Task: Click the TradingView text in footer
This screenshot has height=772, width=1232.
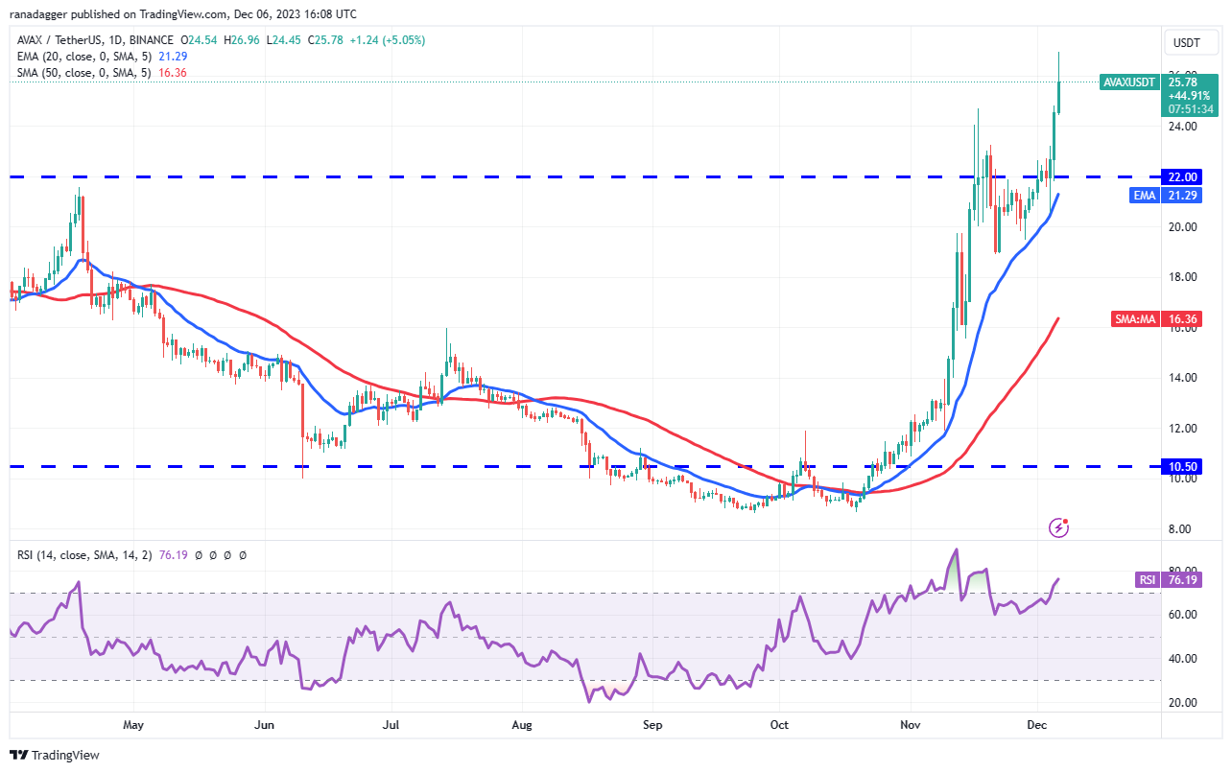Action: pyautogui.click(x=66, y=756)
